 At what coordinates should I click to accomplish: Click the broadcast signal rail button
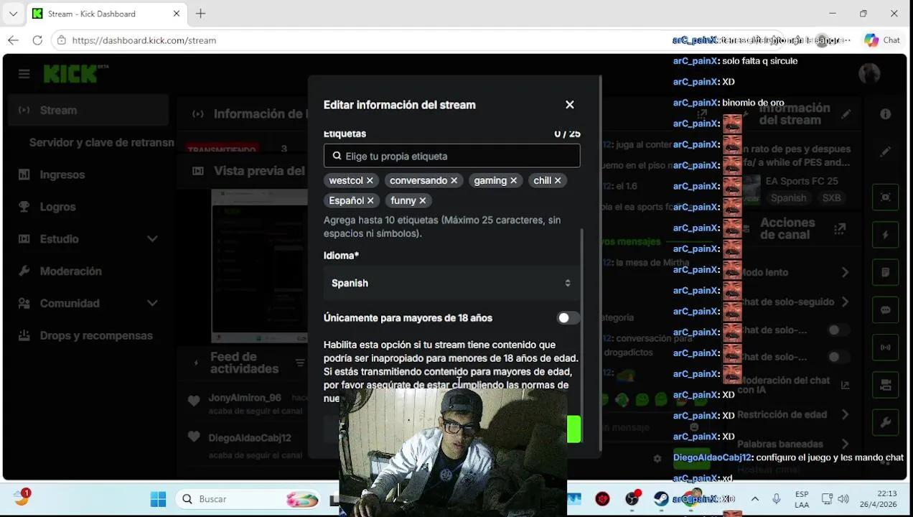[x=886, y=348]
